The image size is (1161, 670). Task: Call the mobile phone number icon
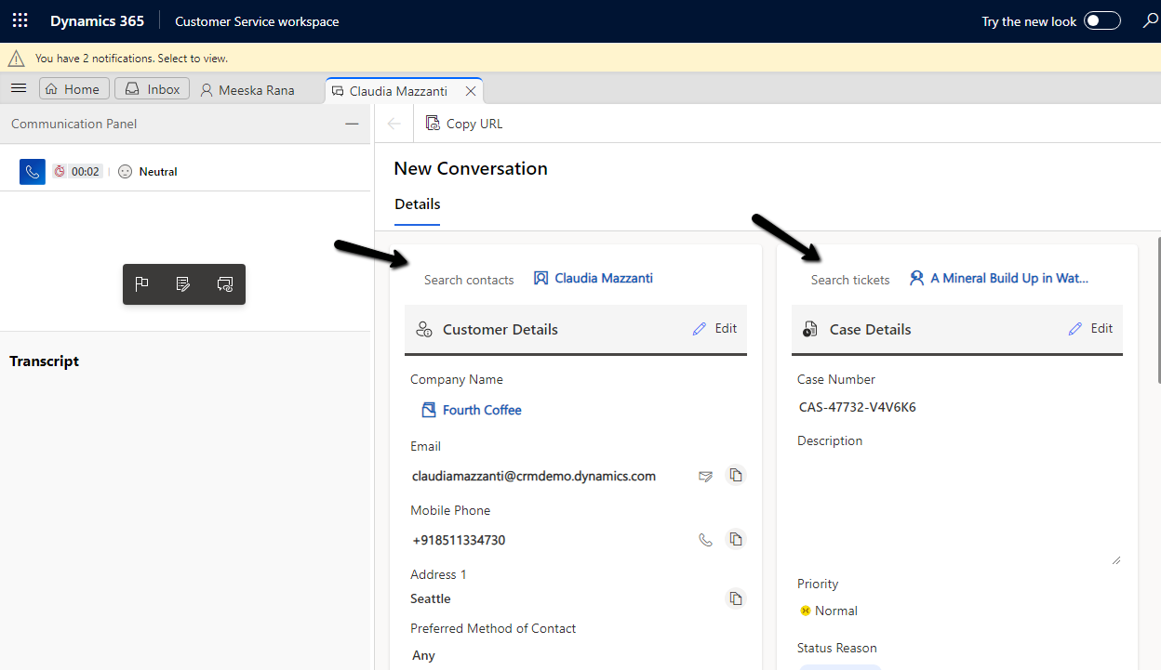706,540
